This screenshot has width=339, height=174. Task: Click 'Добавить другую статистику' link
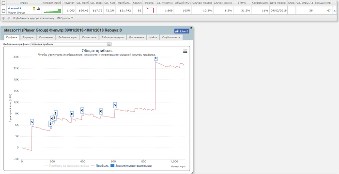tap(33, 18)
